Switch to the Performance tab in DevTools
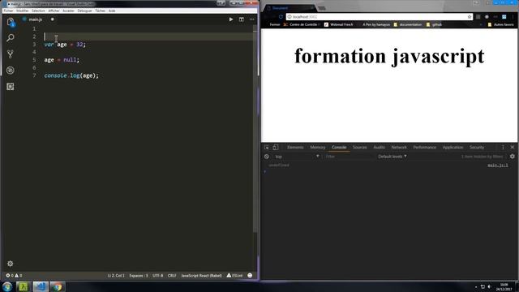The height and width of the screenshot is (292, 519). tap(424, 148)
